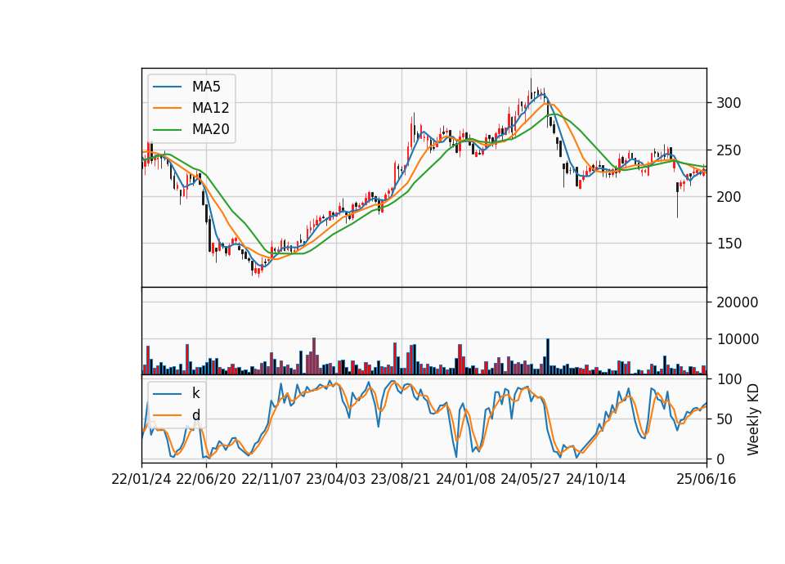Click the 20000 volume axis label
Viewport: 785px width, 564px height.
tap(738, 302)
